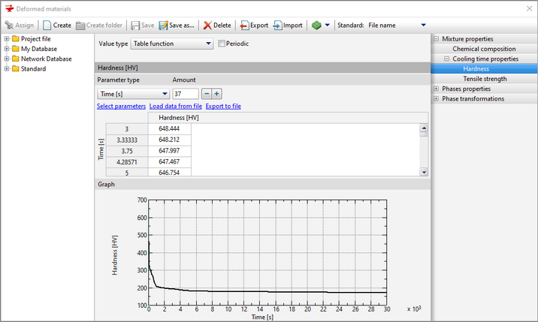Viewport: 538px width, 322px height.
Task: Click Load data from file link
Action: [175, 107]
